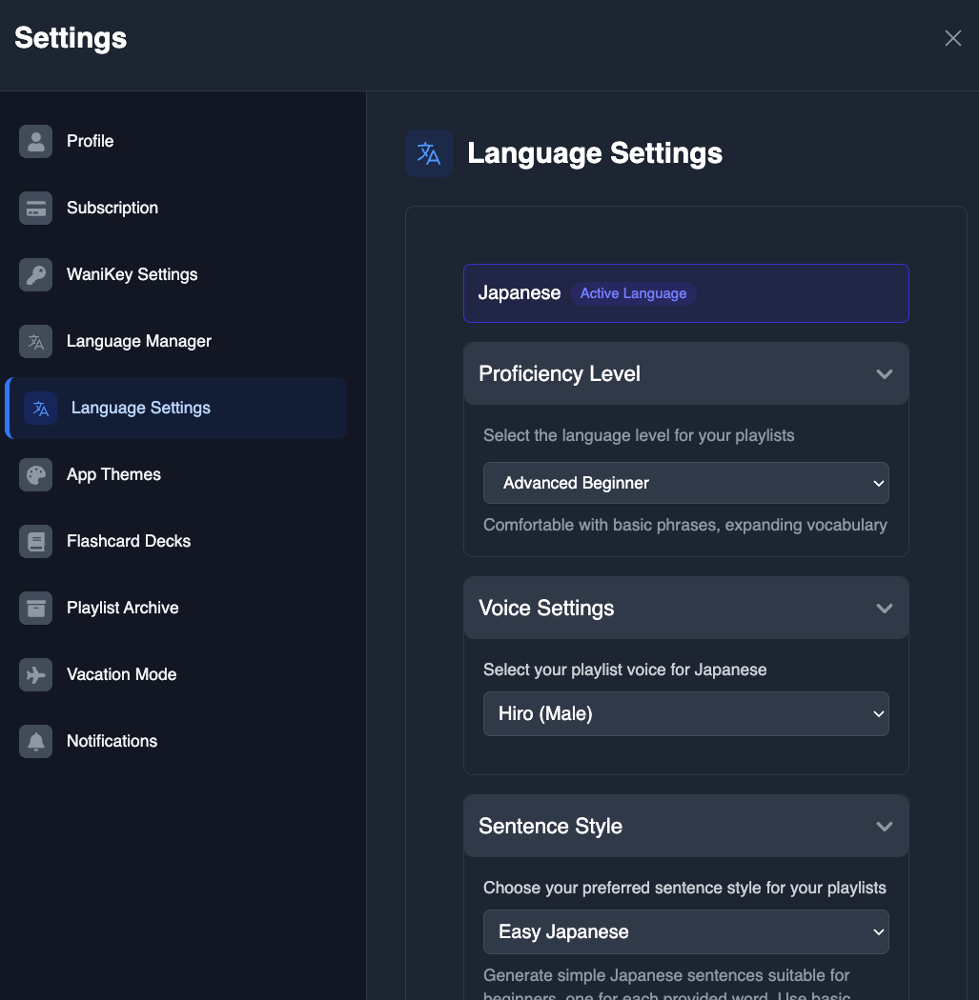The width and height of the screenshot is (979, 1000).
Task: Select the Japanese active language card
Action: pyautogui.click(x=685, y=293)
